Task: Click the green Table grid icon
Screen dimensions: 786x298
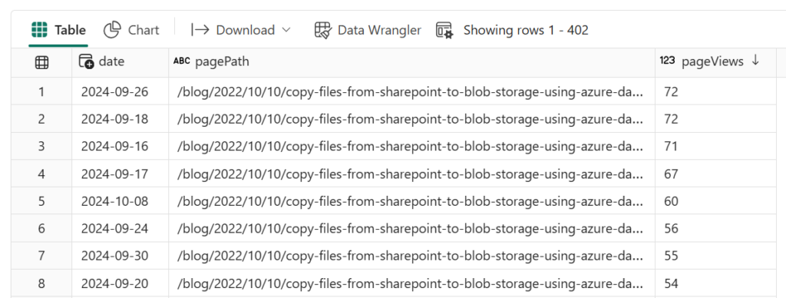Action: [40, 30]
